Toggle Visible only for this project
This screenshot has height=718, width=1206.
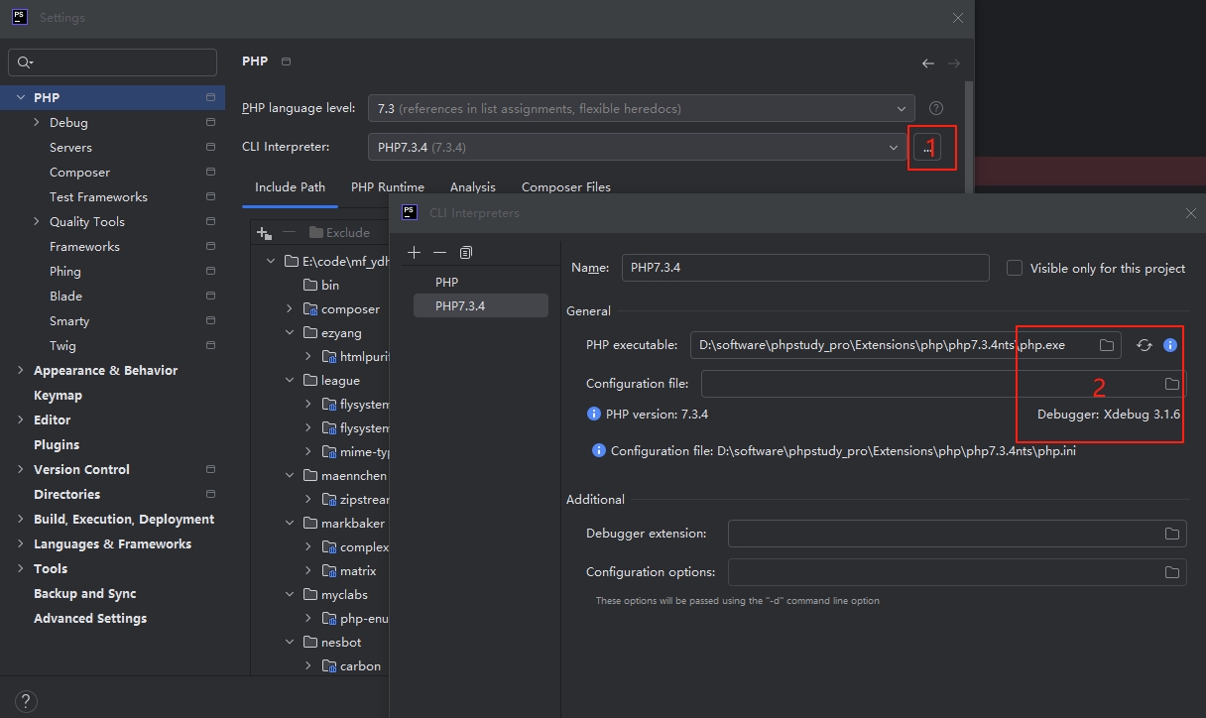coord(1015,268)
